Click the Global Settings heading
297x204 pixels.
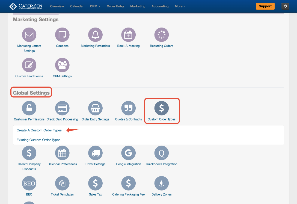coord(31,93)
